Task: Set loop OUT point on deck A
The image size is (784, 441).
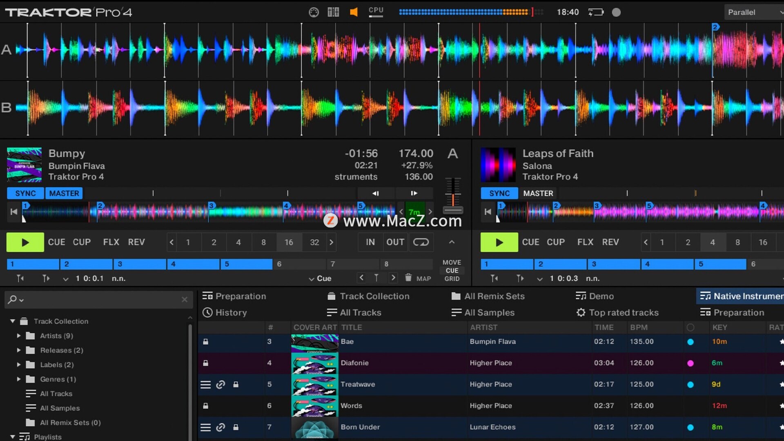Action: tap(395, 242)
